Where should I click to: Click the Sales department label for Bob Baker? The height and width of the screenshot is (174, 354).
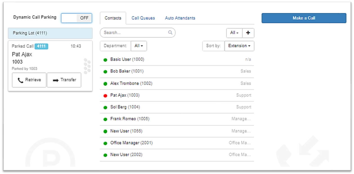[246, 71]
